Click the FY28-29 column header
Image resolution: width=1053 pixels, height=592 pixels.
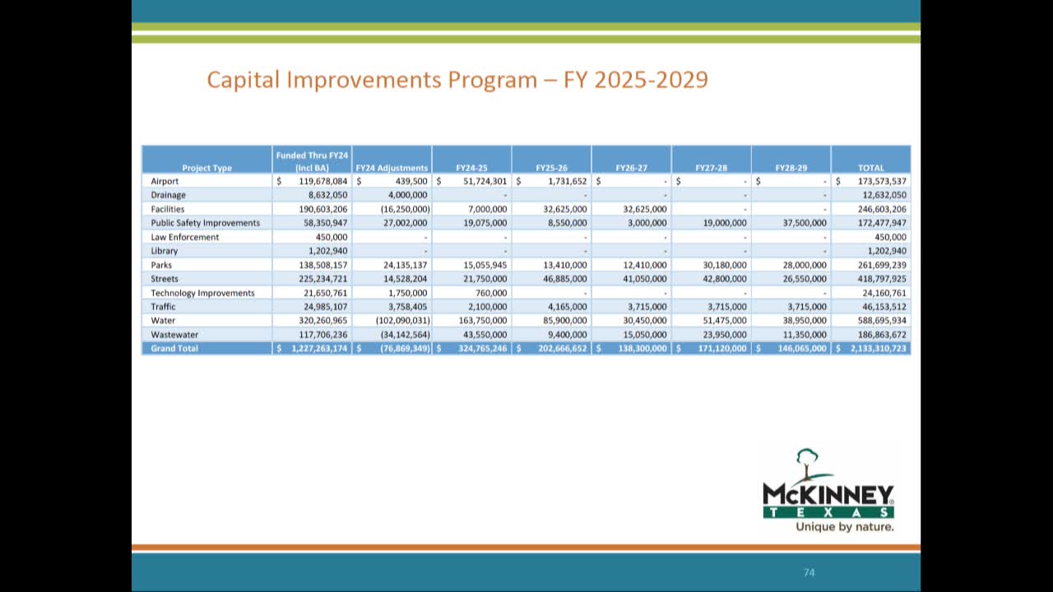point(791,168)
